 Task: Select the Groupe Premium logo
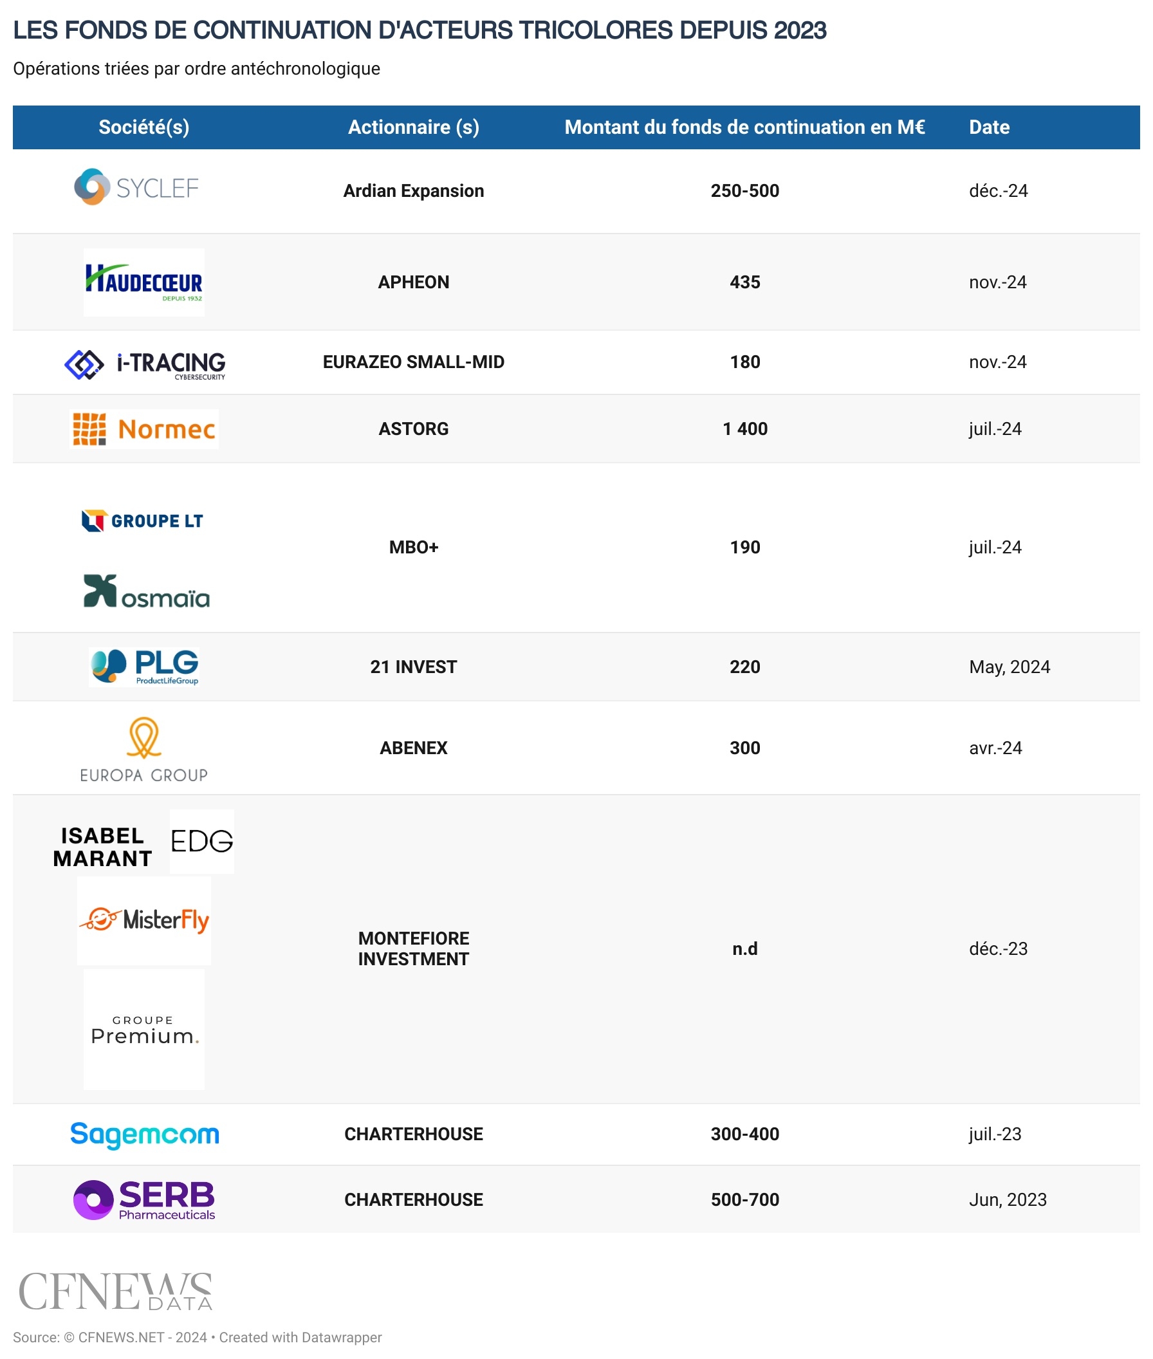tap(143, 1030)
